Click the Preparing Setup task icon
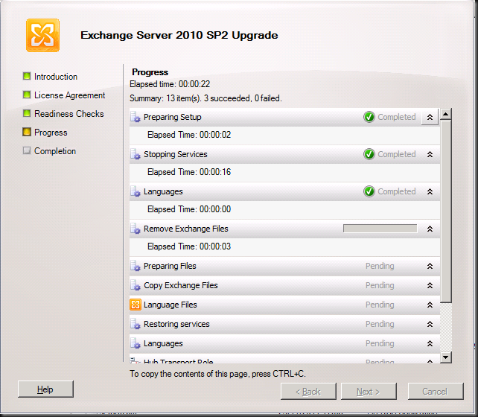This screenshot has width=478, height=417. coord(136,117)
